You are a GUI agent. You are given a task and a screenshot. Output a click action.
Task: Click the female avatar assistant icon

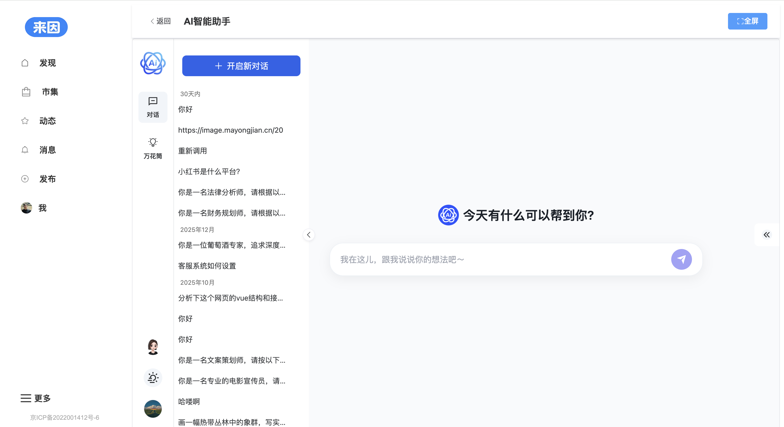153,347
